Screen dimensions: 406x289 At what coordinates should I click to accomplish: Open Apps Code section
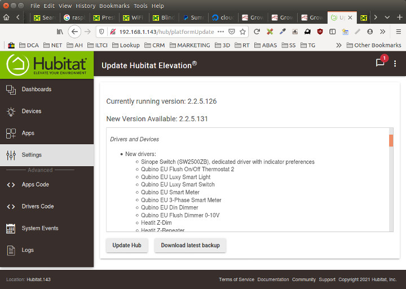click(47, 185)
